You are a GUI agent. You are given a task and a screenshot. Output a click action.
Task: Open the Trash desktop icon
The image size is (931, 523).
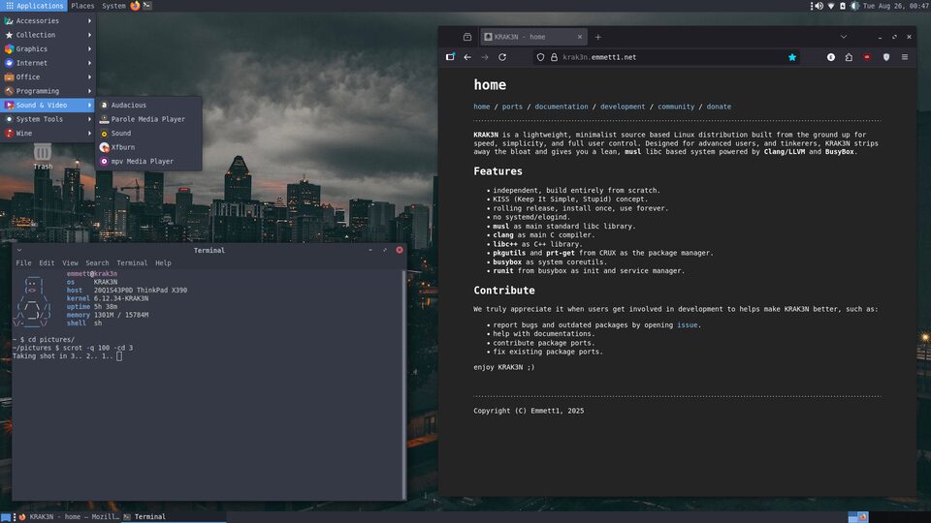pyautogui.click(x=42, y=157)
